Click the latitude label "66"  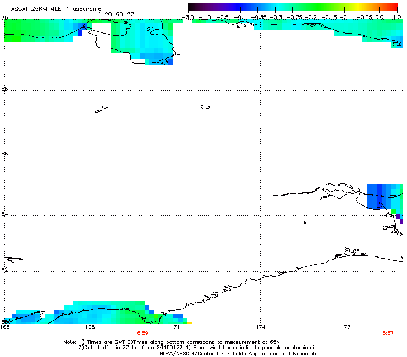[x=4, y=153]
